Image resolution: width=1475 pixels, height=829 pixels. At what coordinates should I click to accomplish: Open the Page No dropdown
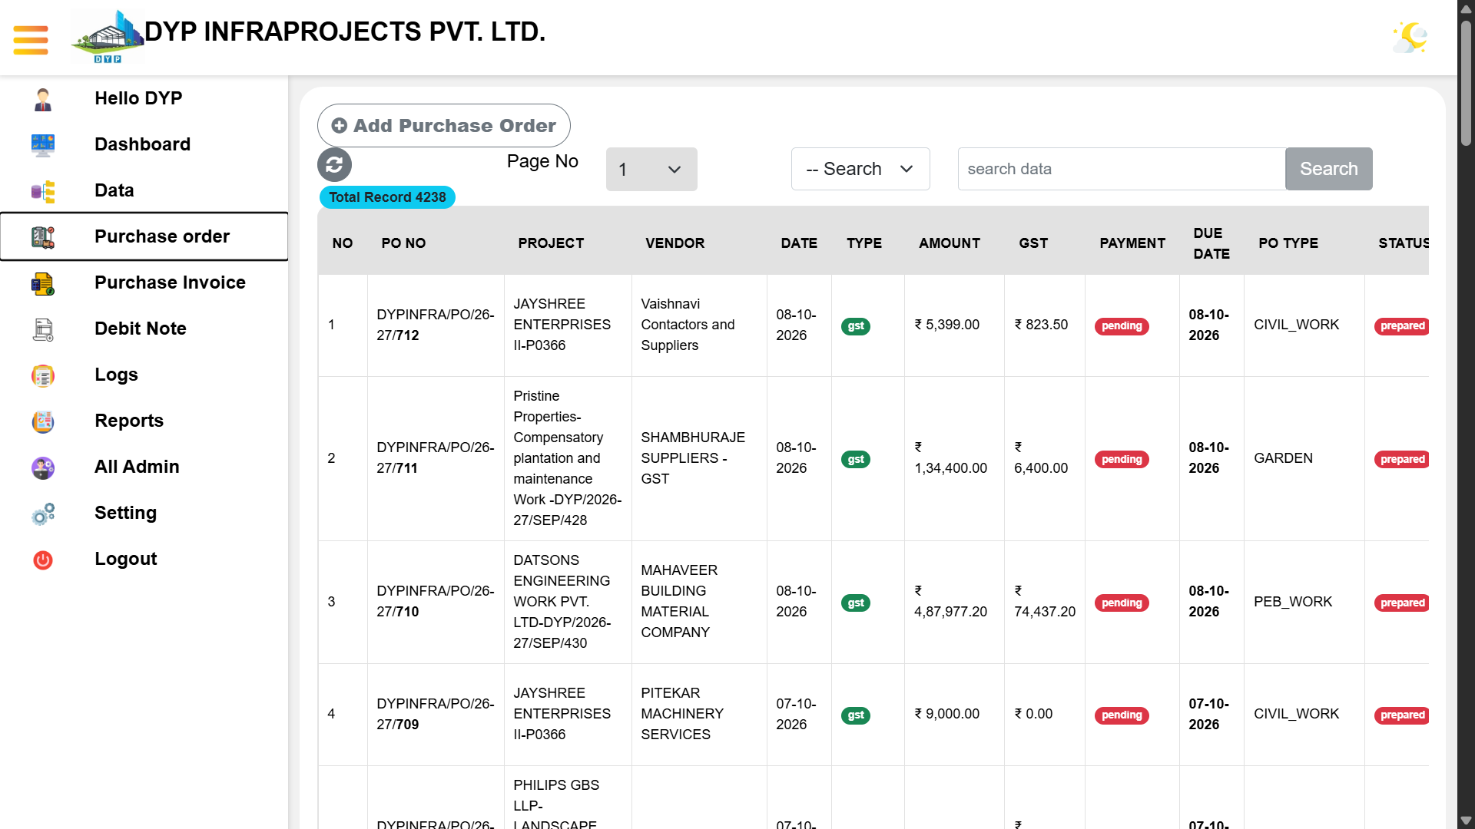point(651,169)
